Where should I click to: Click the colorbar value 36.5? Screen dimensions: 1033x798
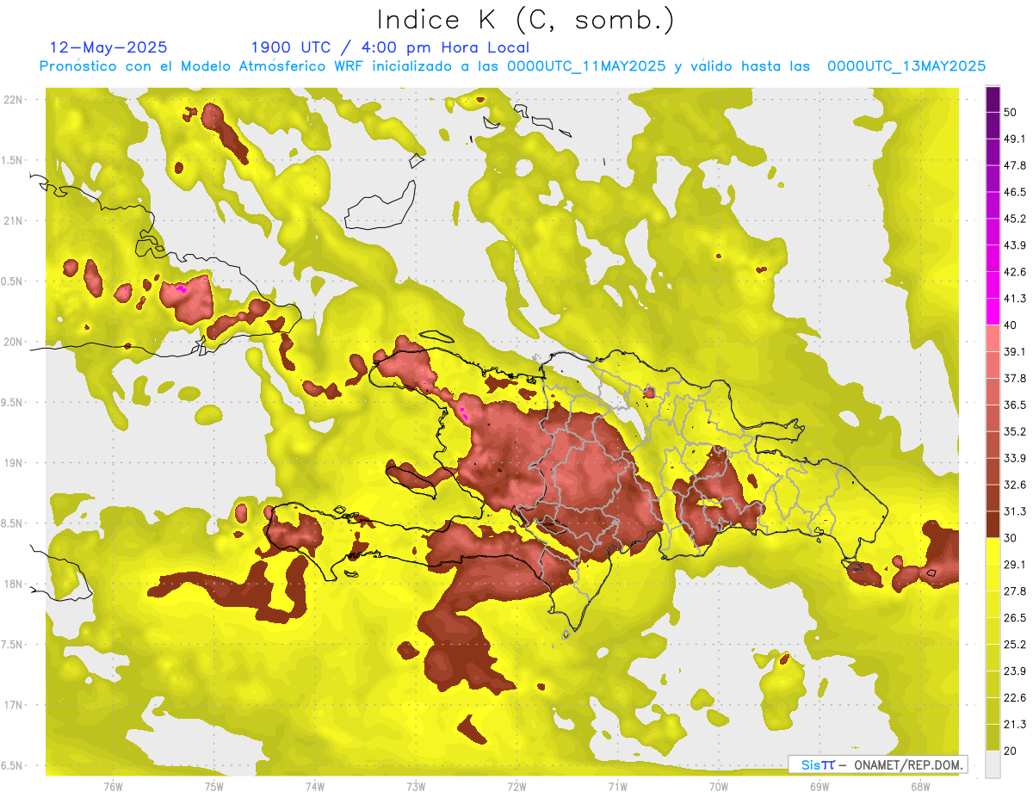point(1015,405)
